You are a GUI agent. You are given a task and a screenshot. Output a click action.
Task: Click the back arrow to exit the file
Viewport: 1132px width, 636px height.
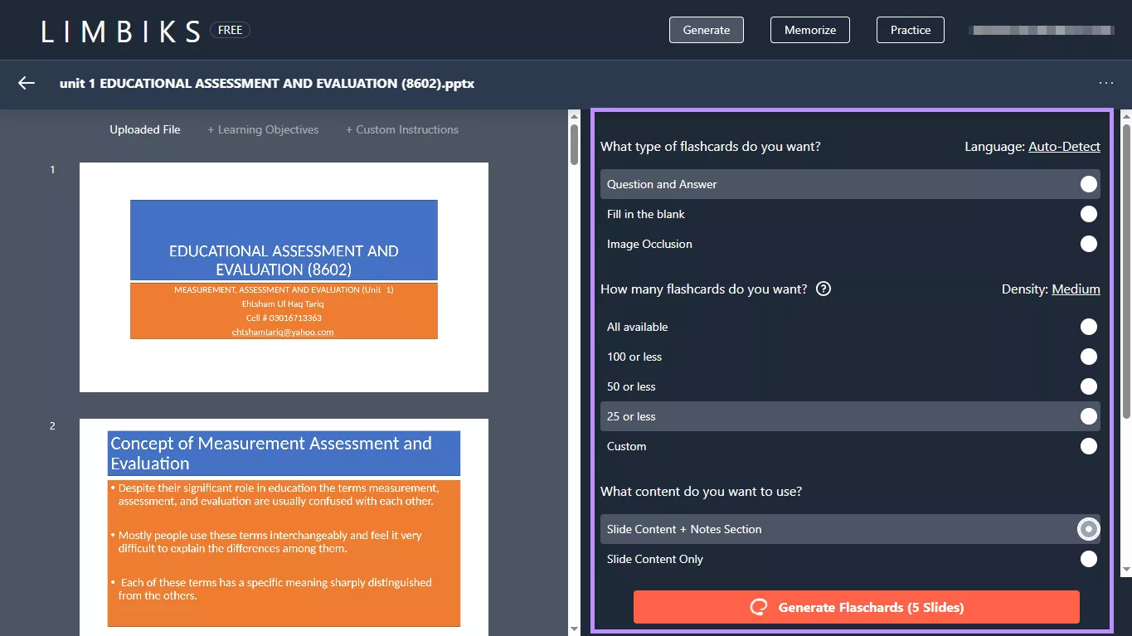coord(26,83)
